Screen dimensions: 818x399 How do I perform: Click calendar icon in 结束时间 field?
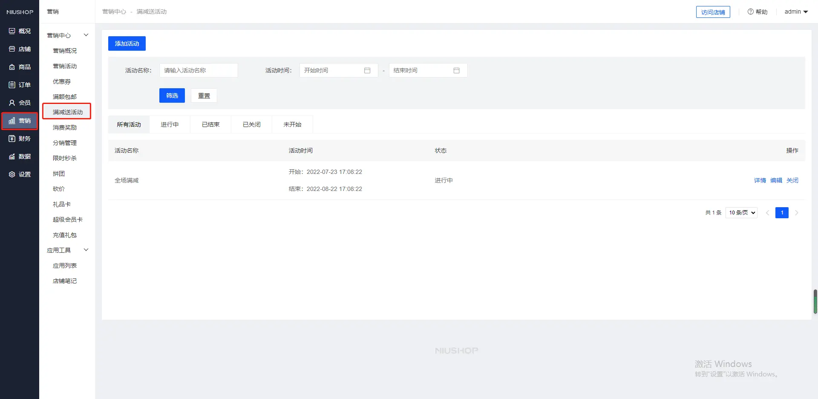click(x=456, y=70)
